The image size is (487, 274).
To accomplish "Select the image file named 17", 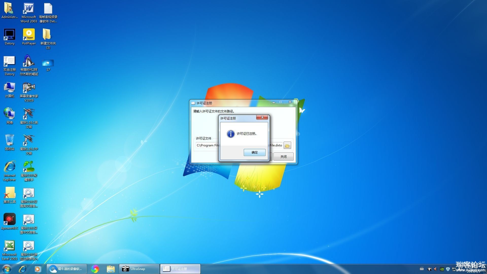I will [48, 65].
